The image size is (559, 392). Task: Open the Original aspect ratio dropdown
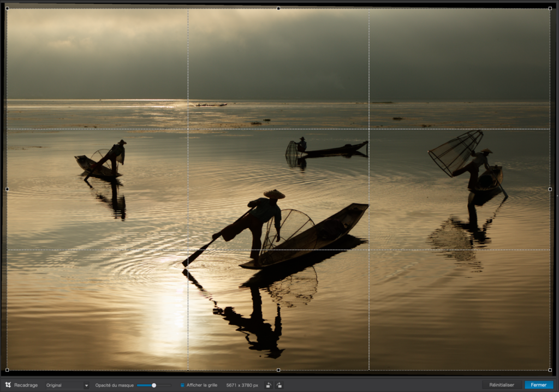click(67, 385)
